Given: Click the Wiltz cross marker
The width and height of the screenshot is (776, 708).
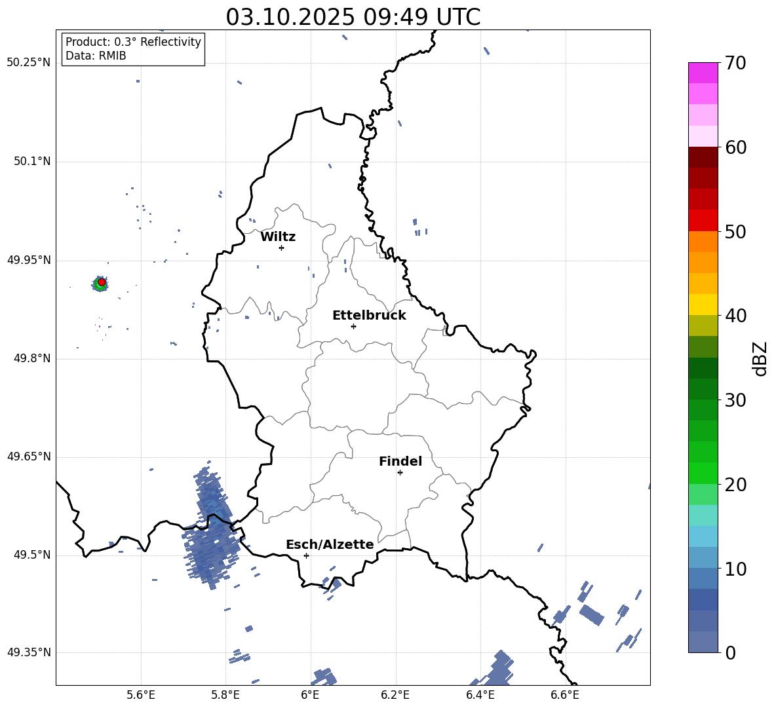Looking at the screenshot, I should click(282, 248).
